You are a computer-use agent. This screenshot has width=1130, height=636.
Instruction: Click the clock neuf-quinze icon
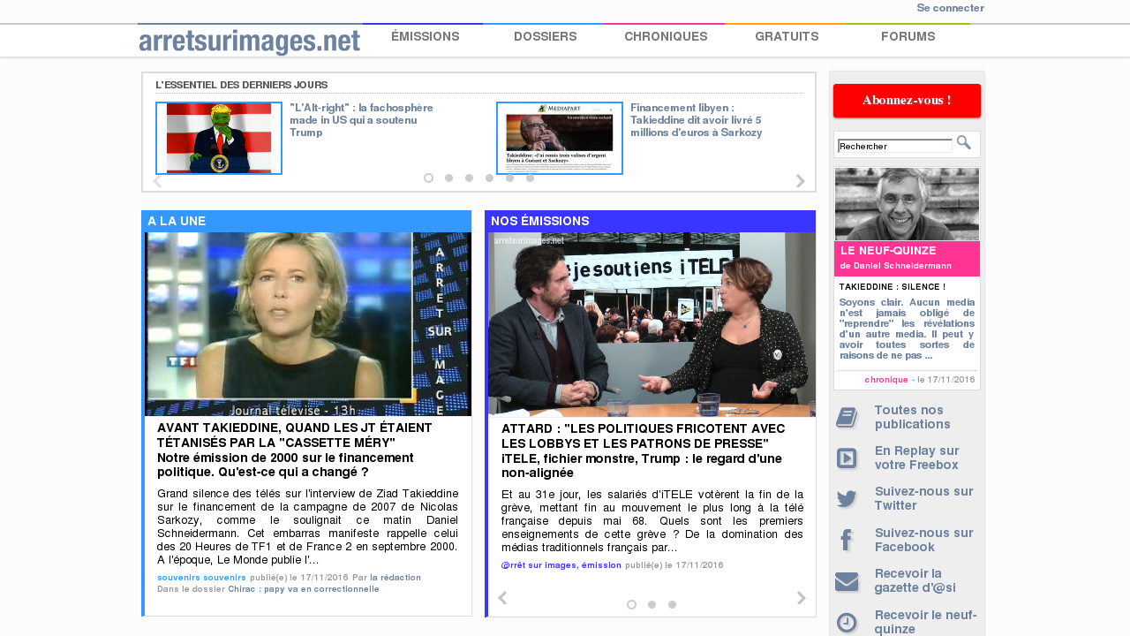click(x=847, y=623)
